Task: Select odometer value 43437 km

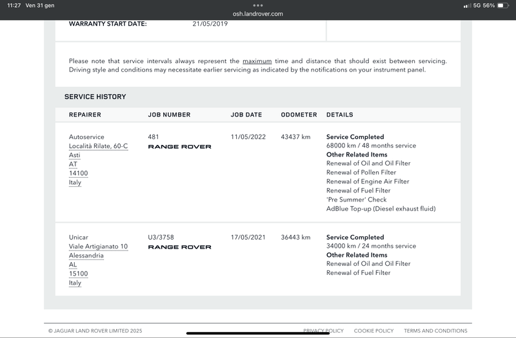Action: 295,137
